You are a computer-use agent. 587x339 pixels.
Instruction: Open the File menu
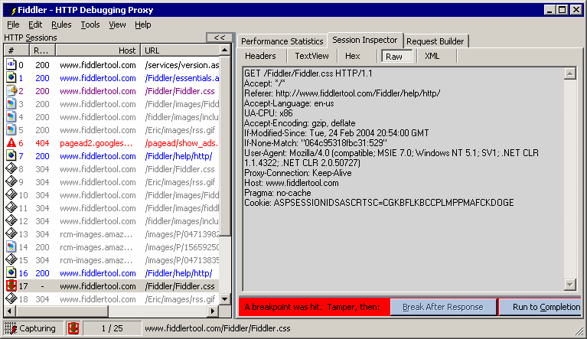coord(13,24)
